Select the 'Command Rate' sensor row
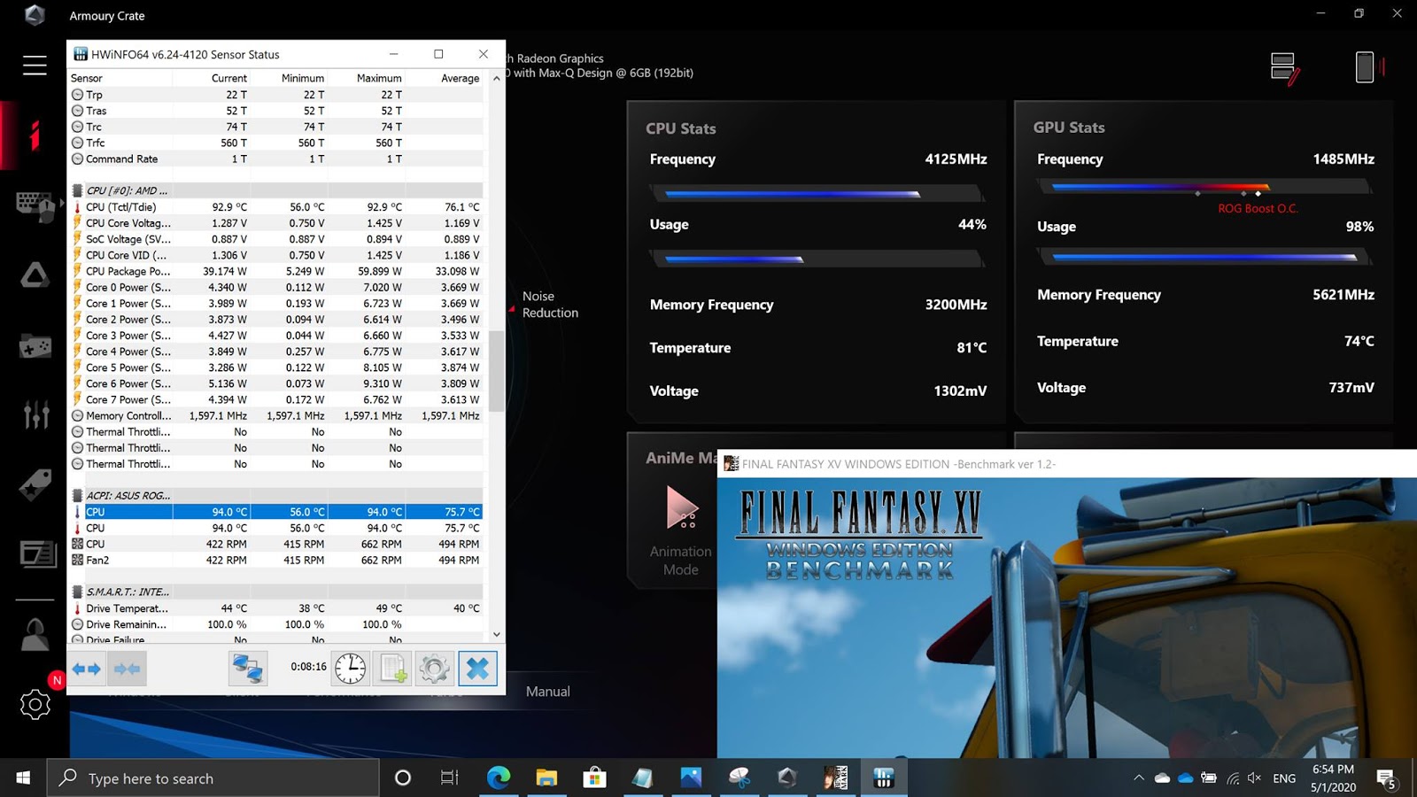Viewport: 1417px width, 797px height. tap(275, 159)
